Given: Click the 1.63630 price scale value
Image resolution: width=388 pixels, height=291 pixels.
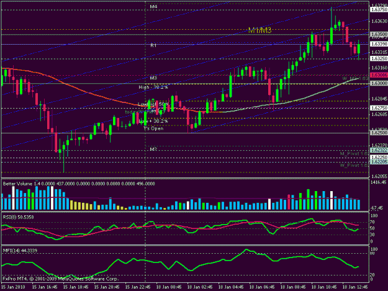Looking at the screenshot, I should [379, 21].
